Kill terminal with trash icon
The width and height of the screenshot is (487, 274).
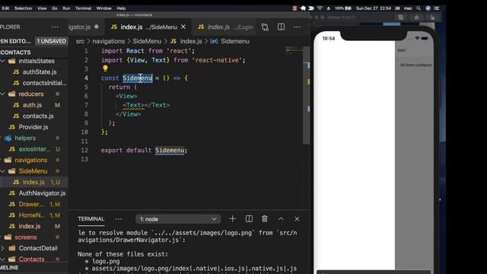[265, 219]
